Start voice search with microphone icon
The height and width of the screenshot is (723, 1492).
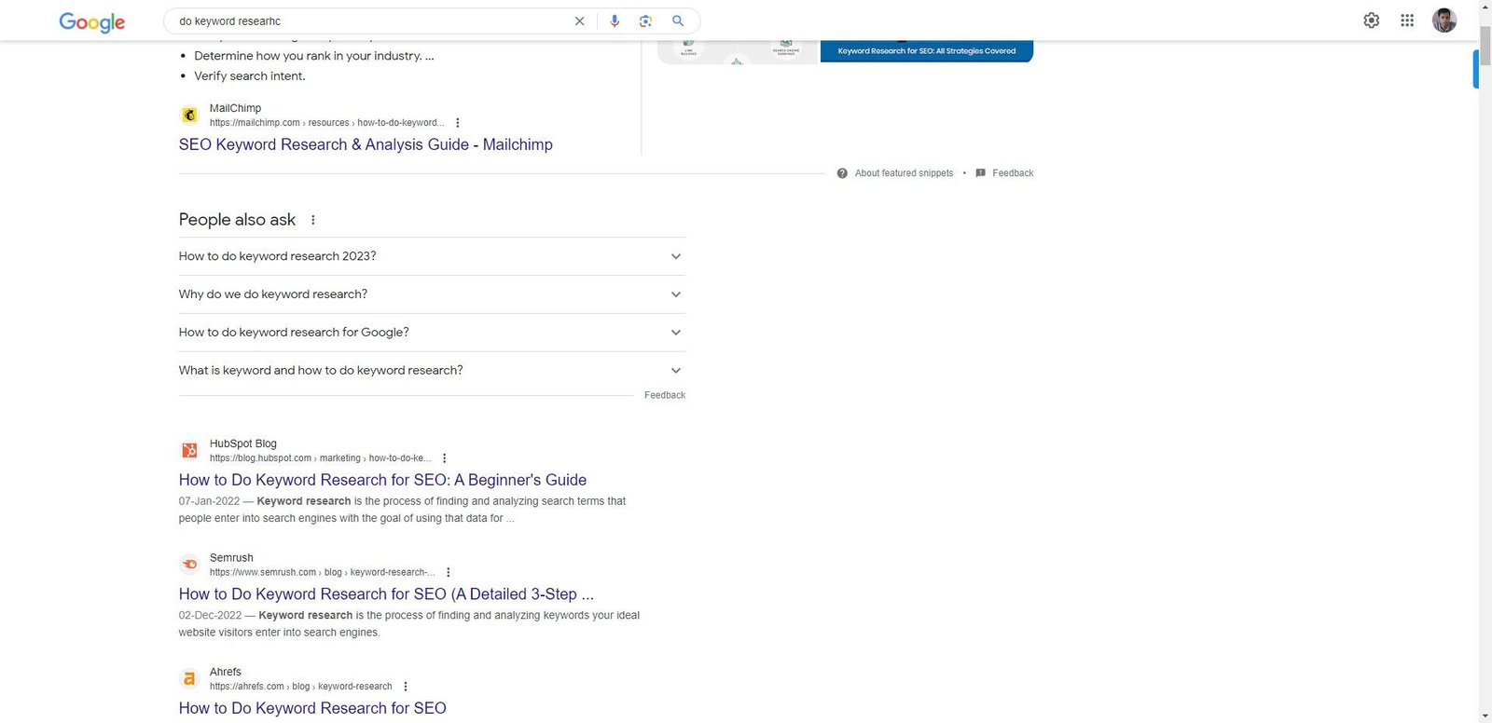click(x=614, y=20)
